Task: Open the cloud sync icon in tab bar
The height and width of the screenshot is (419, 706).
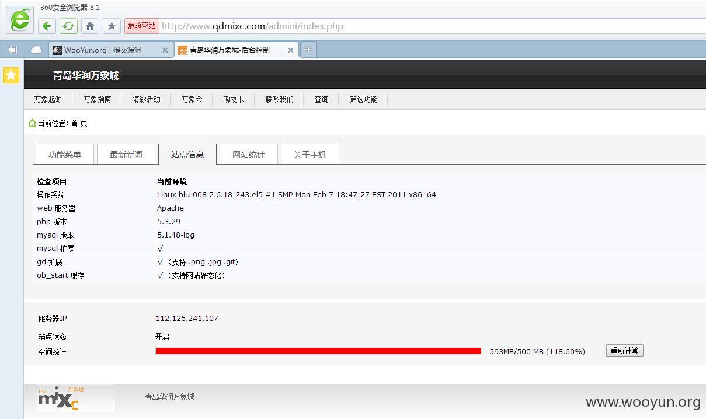Action: coord(36,50)
